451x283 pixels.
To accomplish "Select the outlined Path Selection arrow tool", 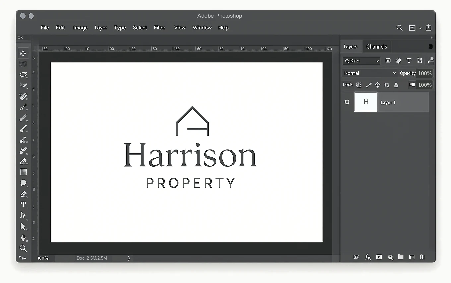I will pyautogui.click(x=23, y=215).
